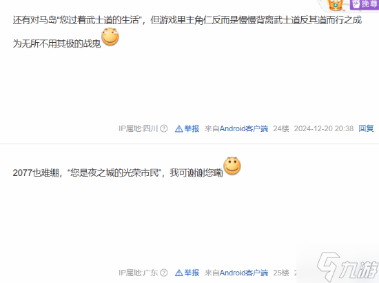This screenshot has width=379, height=283.
Task: Report the 25楼 post via 举报
Action: [x=187, y=273]
